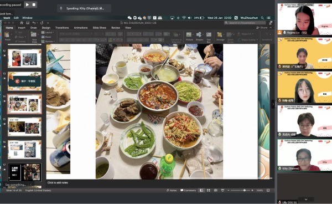Select slide 13 thumbnail
Viewport: 332px width, 204px height.
pos(24,81)
